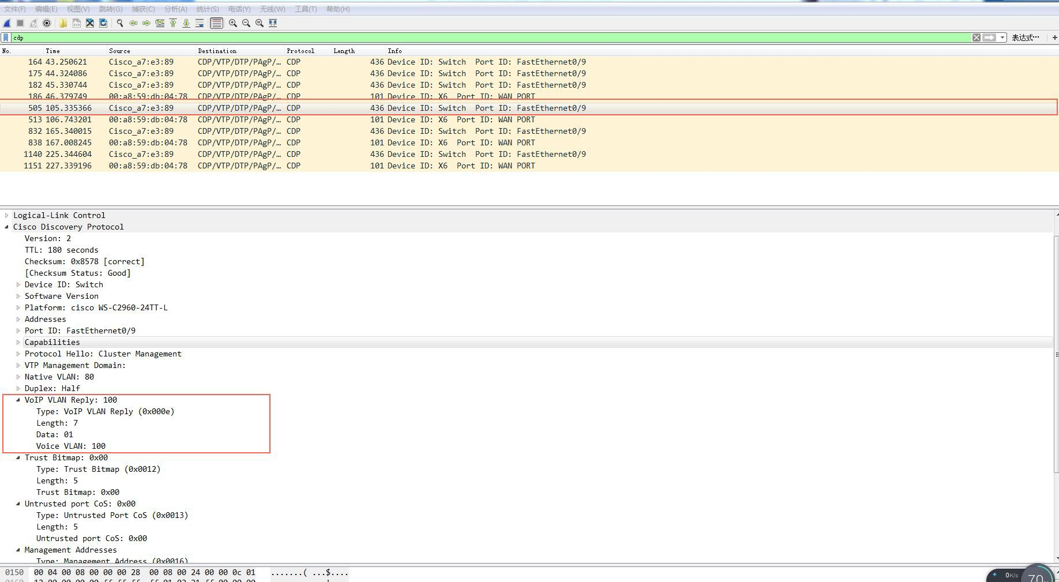This screenshot has width=1059, height=582.
Task: Start capture with the shark fin icon
Action: tap(7, 23)
